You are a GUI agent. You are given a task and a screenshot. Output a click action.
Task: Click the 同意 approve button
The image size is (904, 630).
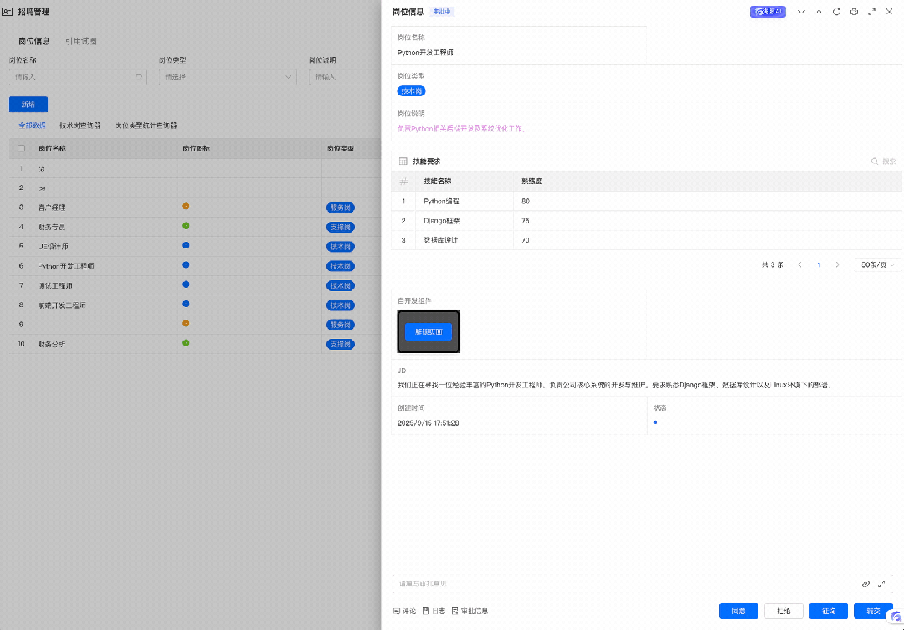(x=738, y=611)
